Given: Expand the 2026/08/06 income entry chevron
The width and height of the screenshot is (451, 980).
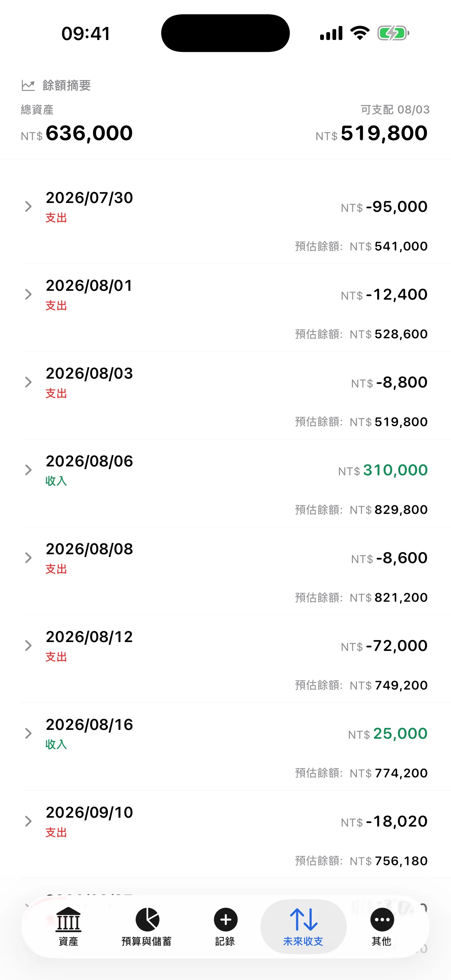Looking at the screenshot, I should tap(28, 470).
